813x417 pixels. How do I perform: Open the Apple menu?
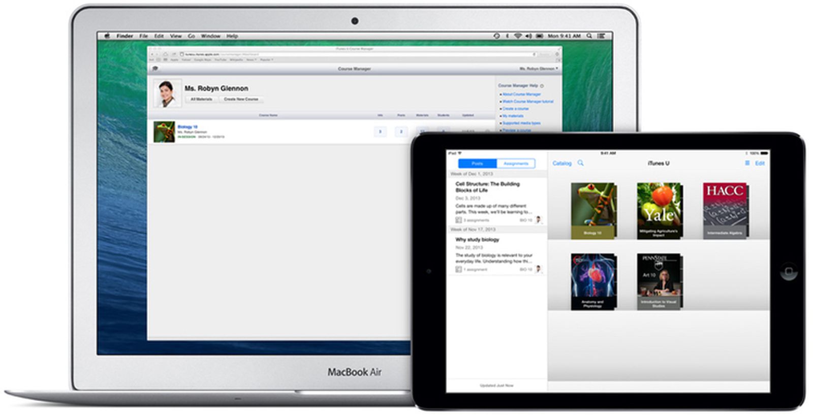point(107,36)
